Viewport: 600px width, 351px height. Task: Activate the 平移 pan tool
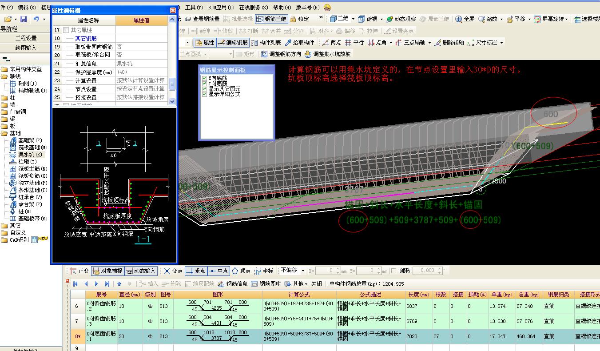516,19
